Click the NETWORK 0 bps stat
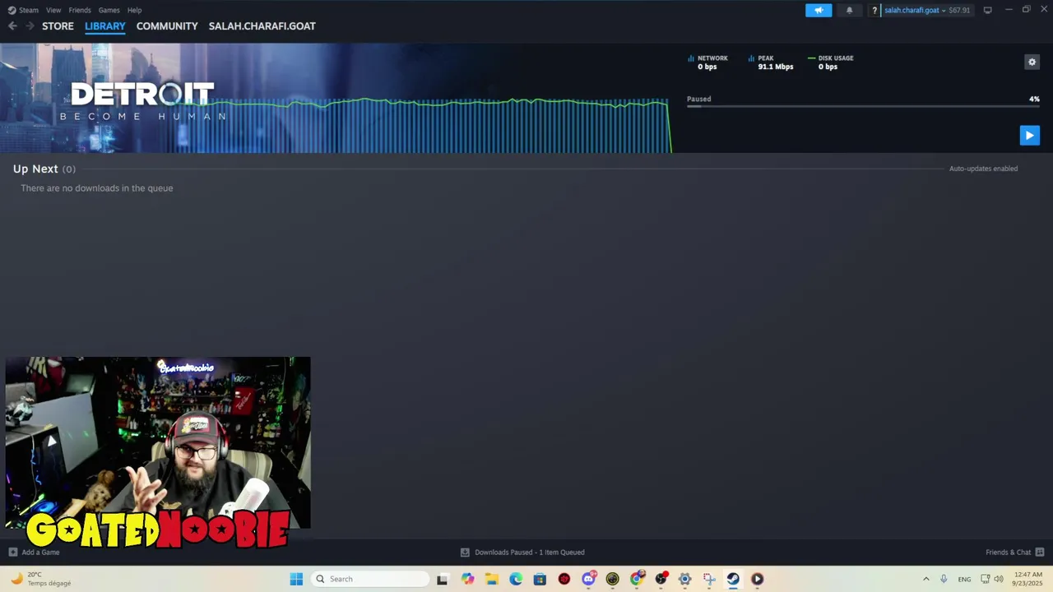This screenshot has height=592, width=1053. [x=708, y=62]
